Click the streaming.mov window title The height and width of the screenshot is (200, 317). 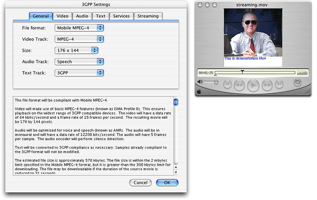point(252,5)
